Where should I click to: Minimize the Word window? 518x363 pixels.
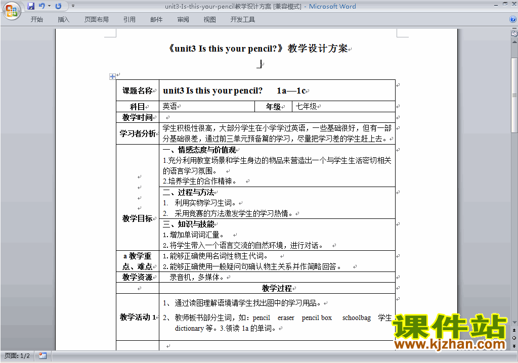coord(496,5)
